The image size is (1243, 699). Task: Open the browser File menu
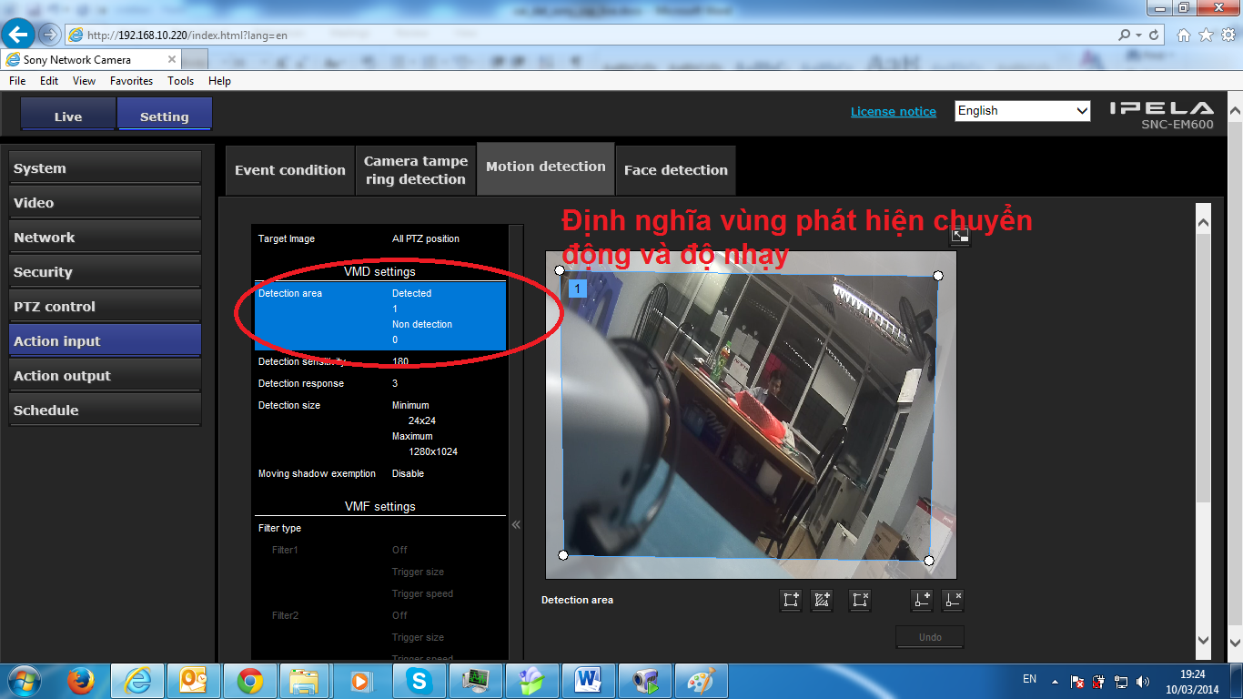click(x=17, y=81)
